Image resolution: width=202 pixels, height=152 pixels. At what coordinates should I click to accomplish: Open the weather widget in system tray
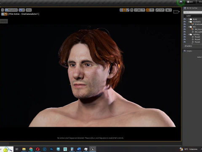click(189, 149)
